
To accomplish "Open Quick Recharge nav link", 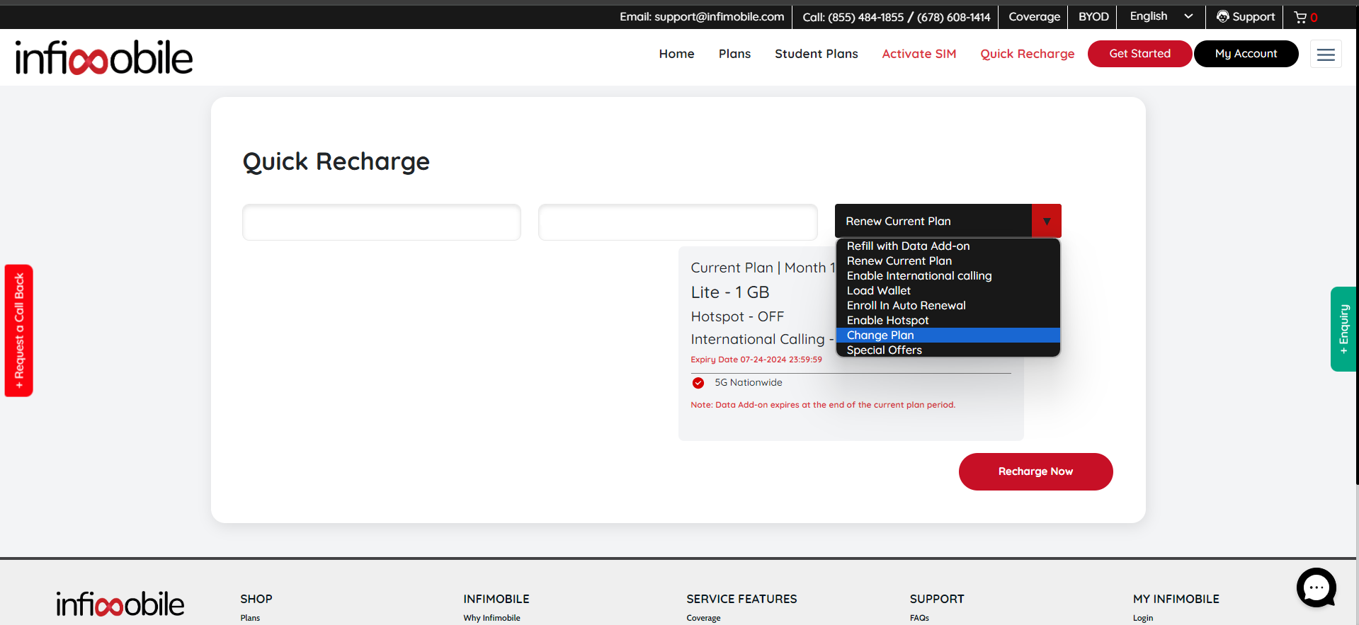I will click(x=1027, y=54).
